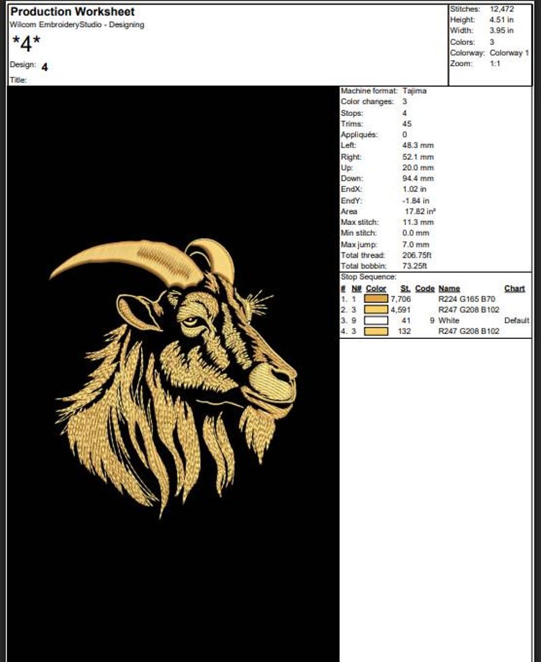Click the up value '20.0 mm'
Image resolution: width=541 pixels, height=662 pixels.
[x=418, y=168]
